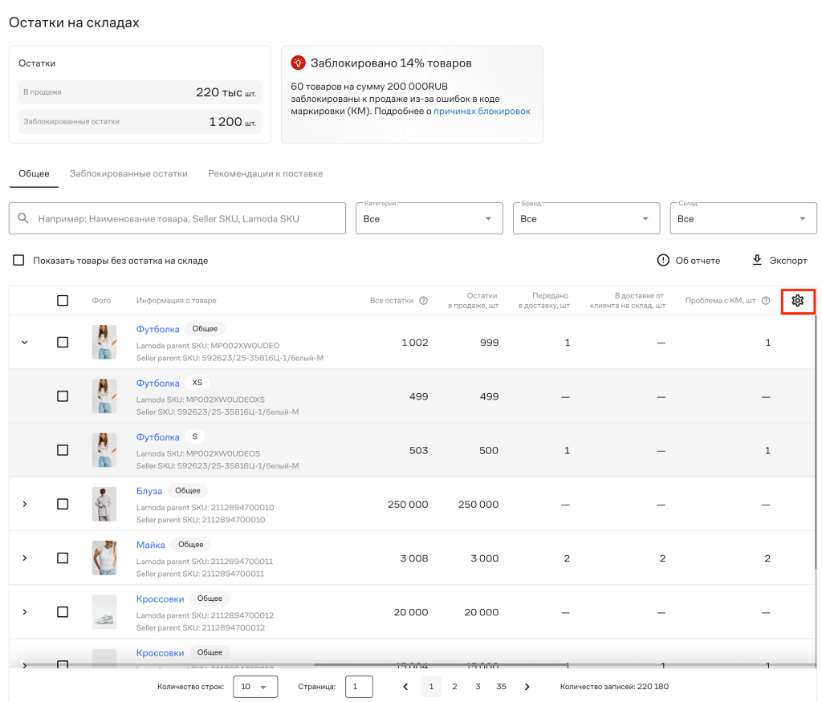Go to previous page arrow
The width and height of the screenshot is (822, 702).
click(405, 687)
